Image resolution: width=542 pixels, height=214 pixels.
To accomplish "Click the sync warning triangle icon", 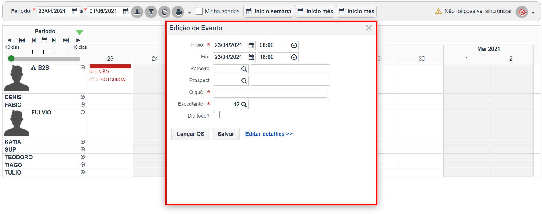I will point(438,11).
